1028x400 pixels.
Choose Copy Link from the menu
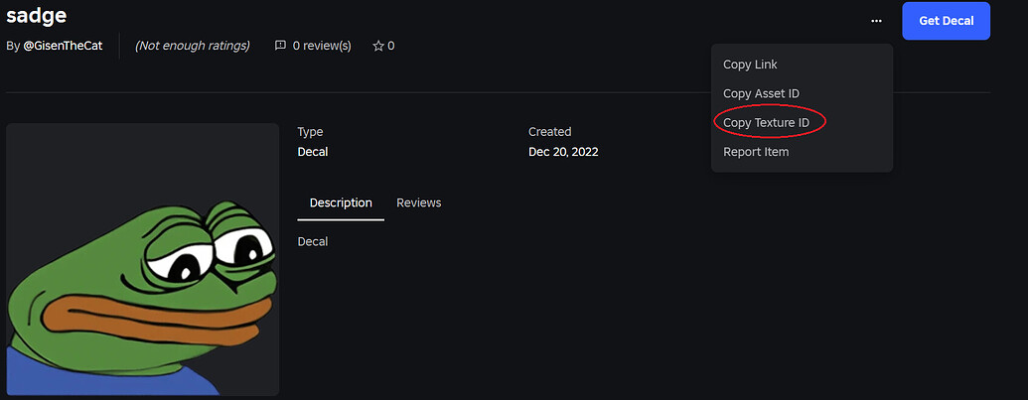click(x=750, y=65)
